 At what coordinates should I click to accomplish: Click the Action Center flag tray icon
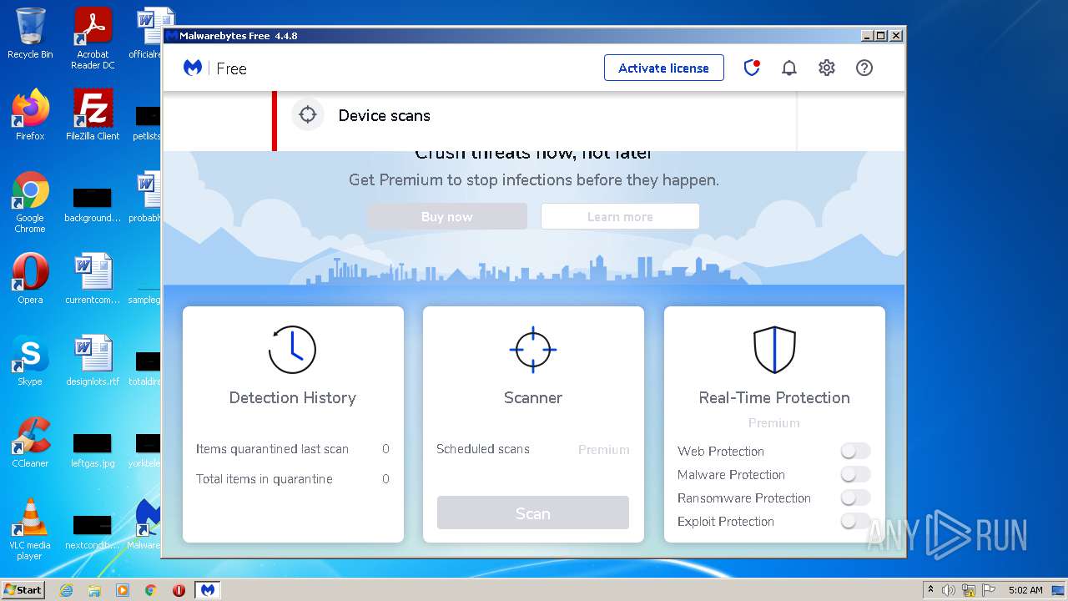tap(989, 590)
